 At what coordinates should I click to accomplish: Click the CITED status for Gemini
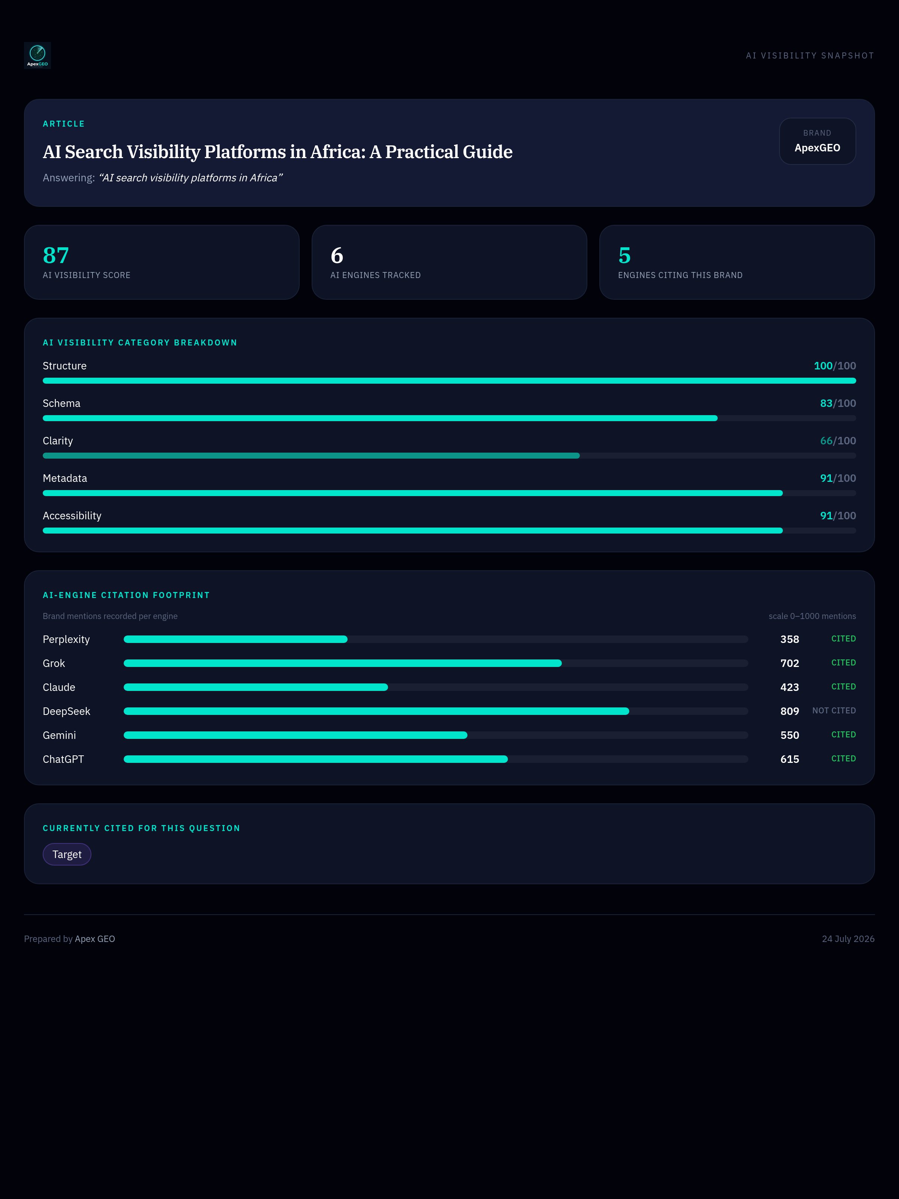844,734
